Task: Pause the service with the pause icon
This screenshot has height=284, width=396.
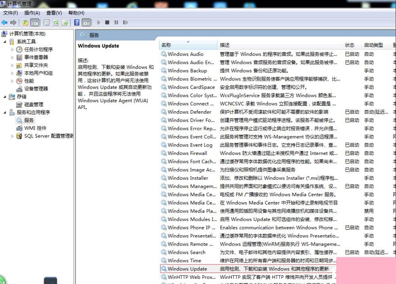Action: (x=116, y=23)
